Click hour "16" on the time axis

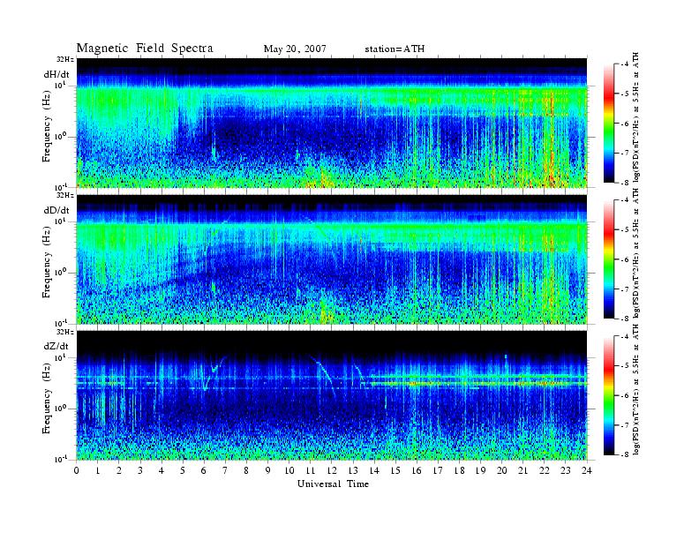point(417,470)
